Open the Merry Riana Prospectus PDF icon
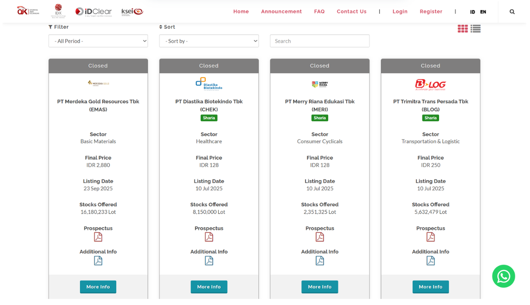Image resolution: width=530 pixels, height=305 pixels. pyautogui.click(x=320, y=237)
